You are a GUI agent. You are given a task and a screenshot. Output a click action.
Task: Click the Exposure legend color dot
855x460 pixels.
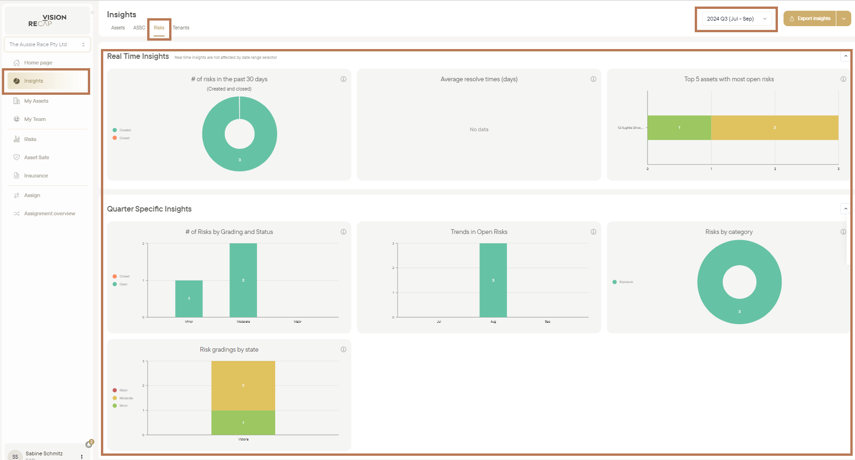614,282
